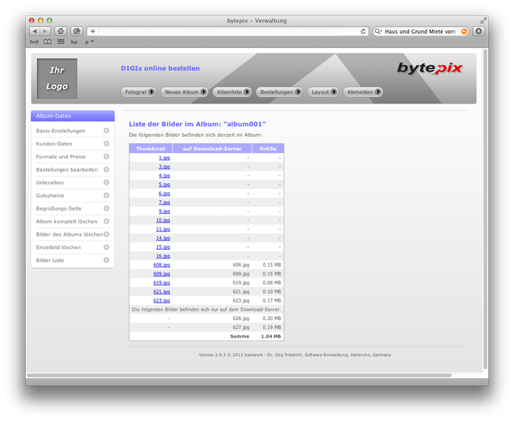Open the 608.jpg thumbnail link
The height and width of the screenshot is (421, 514).
point(162,265)
